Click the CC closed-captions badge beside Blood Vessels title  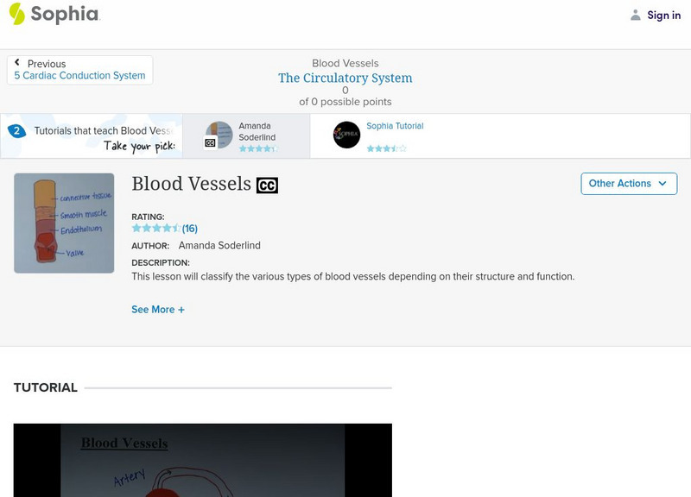point(268,184)
